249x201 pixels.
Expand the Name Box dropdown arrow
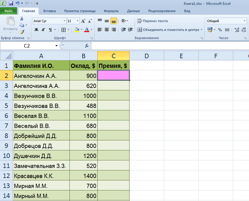[57, 46]
